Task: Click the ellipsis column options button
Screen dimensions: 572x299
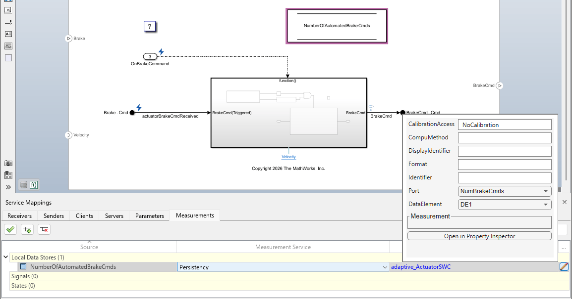Action: coord(564,248)
